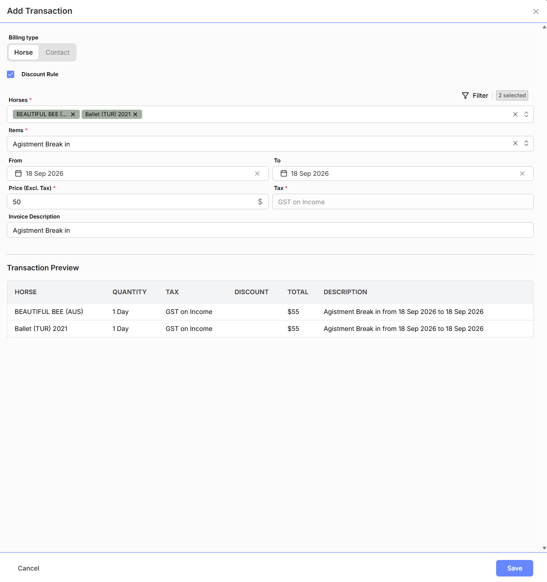547x582 pixels.
Task: Click the Filter funnel icon
Action: [465, 95]
